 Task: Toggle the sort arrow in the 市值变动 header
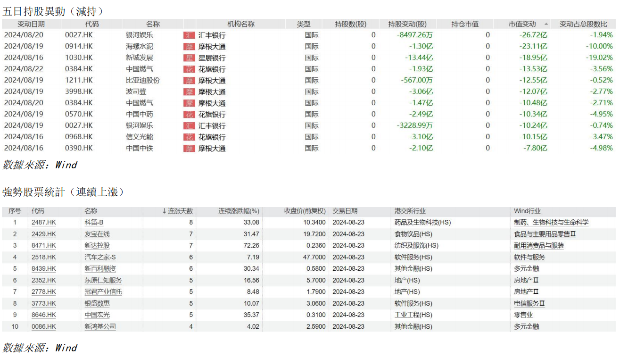coord(546,24)
